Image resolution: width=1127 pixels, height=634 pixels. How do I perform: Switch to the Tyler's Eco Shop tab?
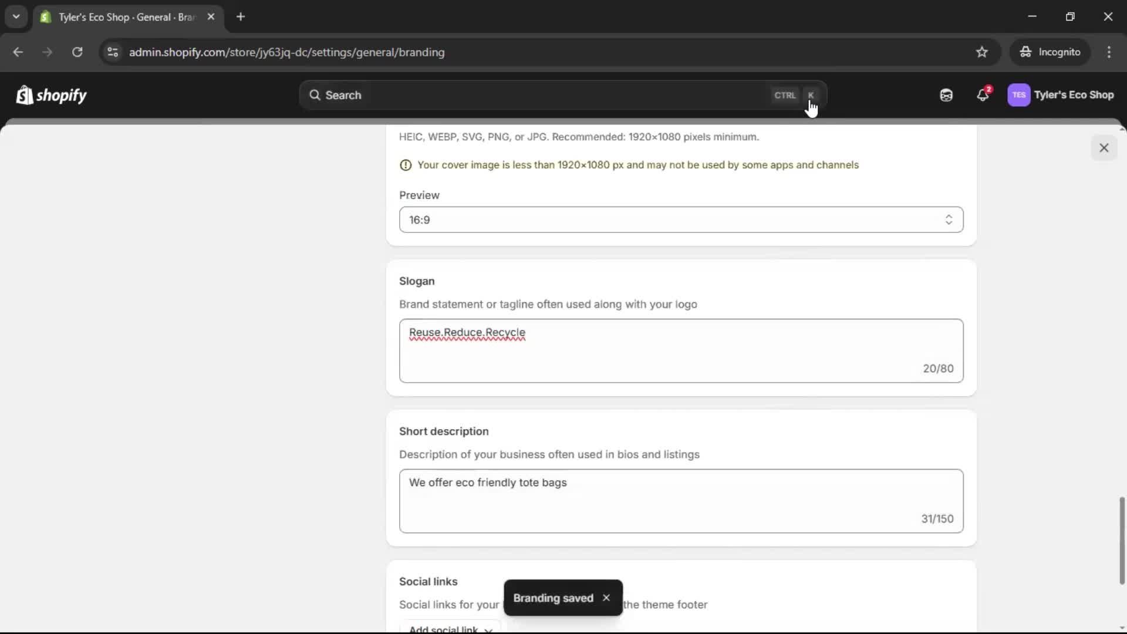tap(117, 17)
